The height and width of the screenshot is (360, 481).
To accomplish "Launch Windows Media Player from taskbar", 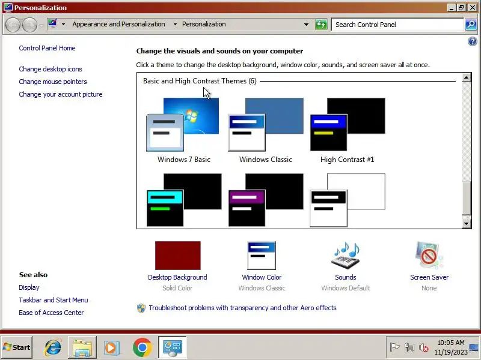I will pyautogui.click(x=111, y=347).
